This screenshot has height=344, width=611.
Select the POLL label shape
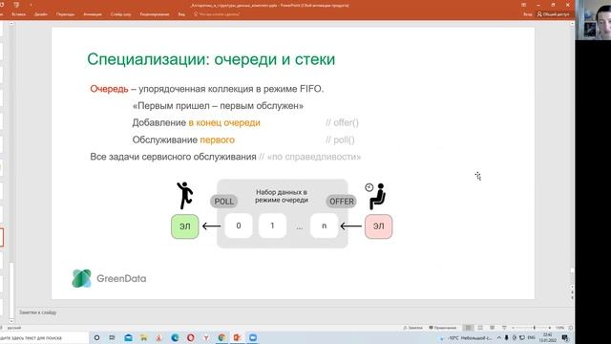tap(224, 202)
